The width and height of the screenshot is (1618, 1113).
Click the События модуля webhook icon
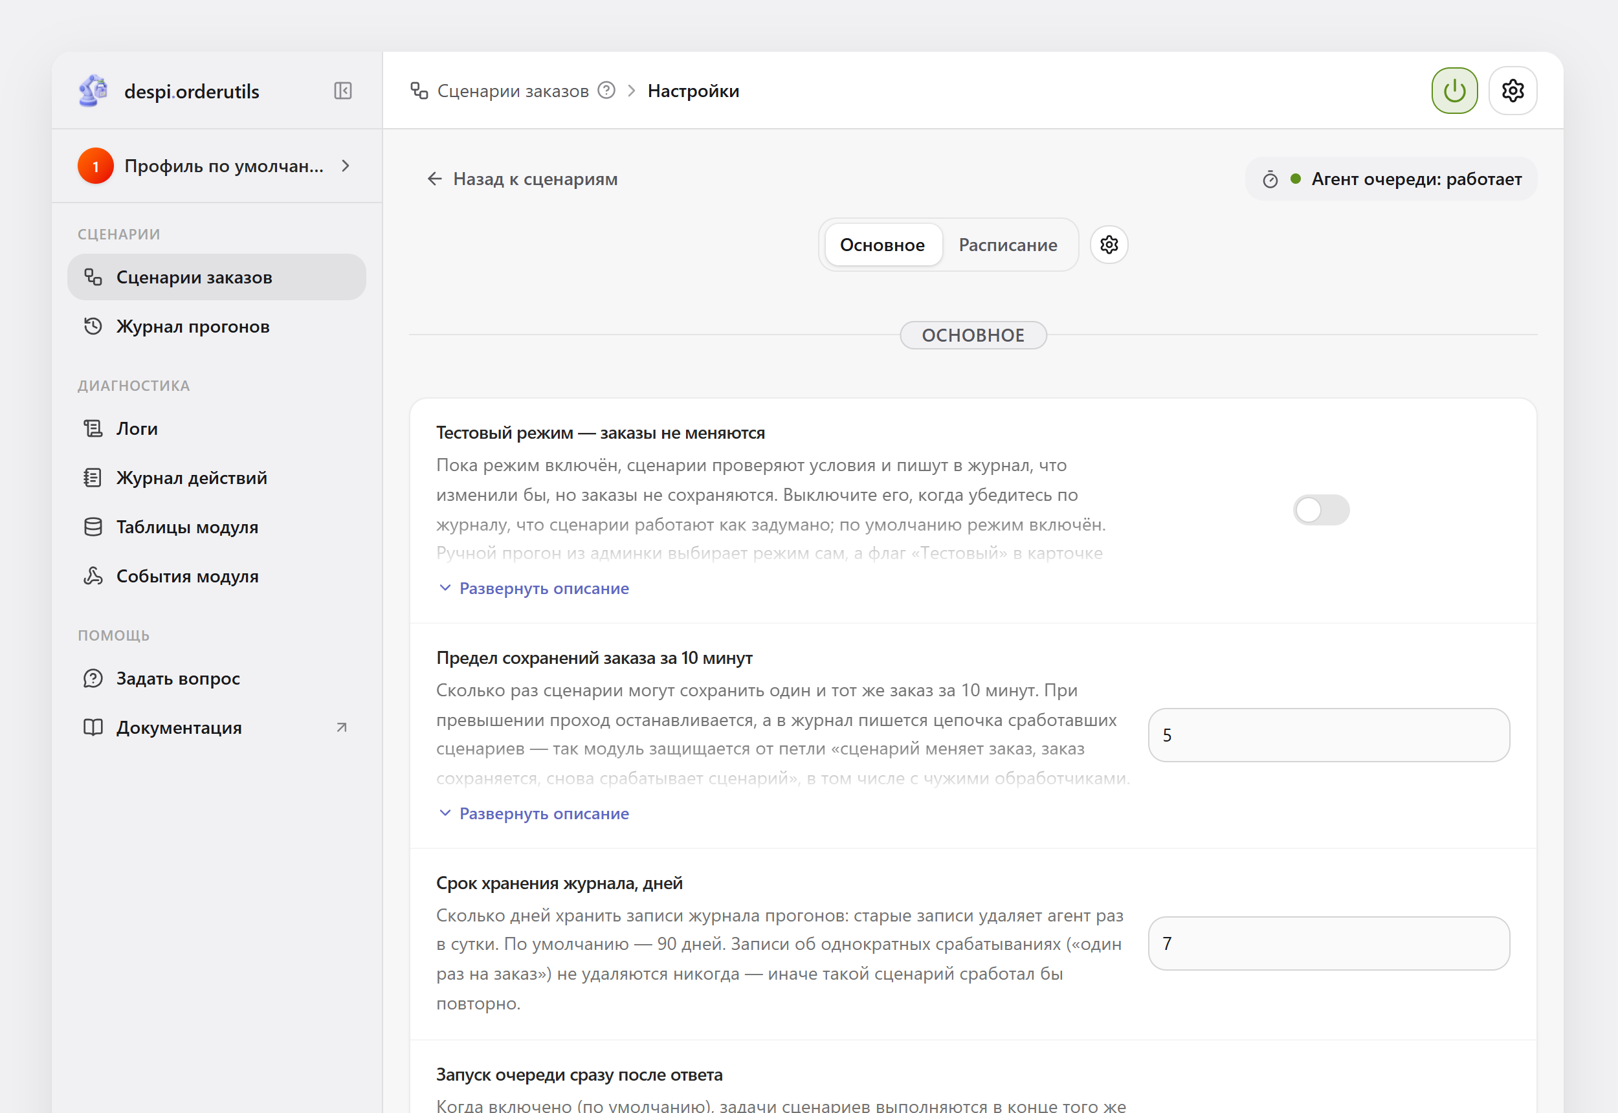pos(93,576)
